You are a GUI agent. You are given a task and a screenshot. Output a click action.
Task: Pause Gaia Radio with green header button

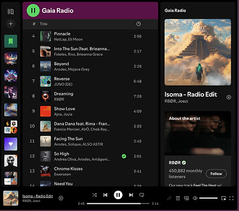click(x=33, y=10)
